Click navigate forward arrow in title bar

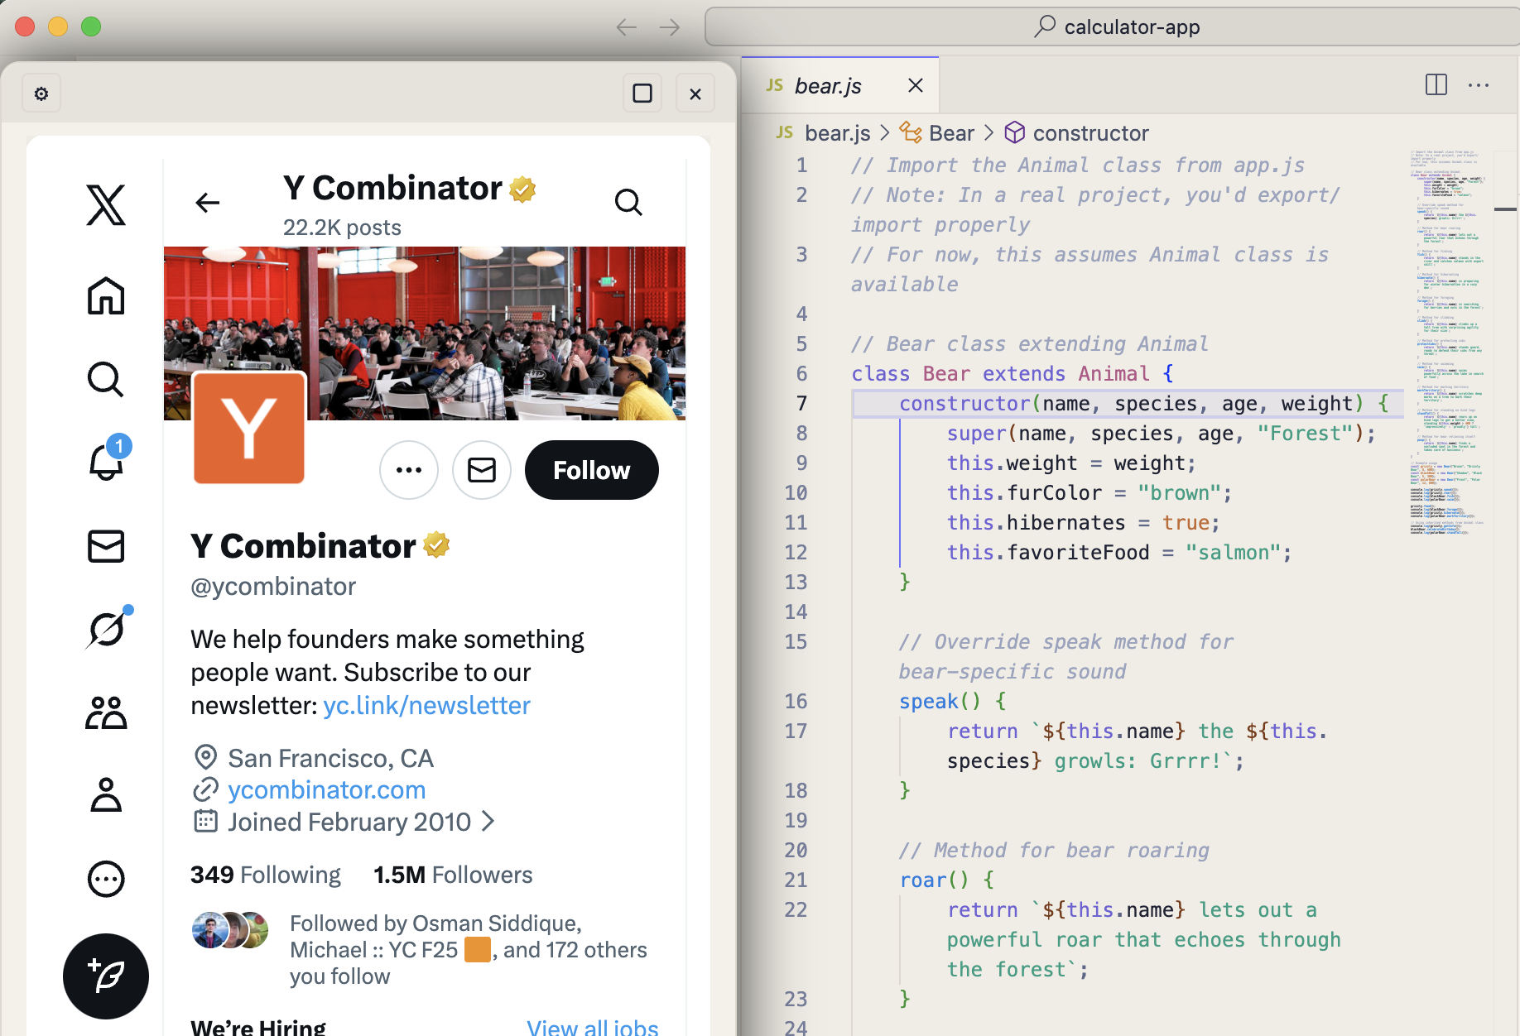coord(670,27)
